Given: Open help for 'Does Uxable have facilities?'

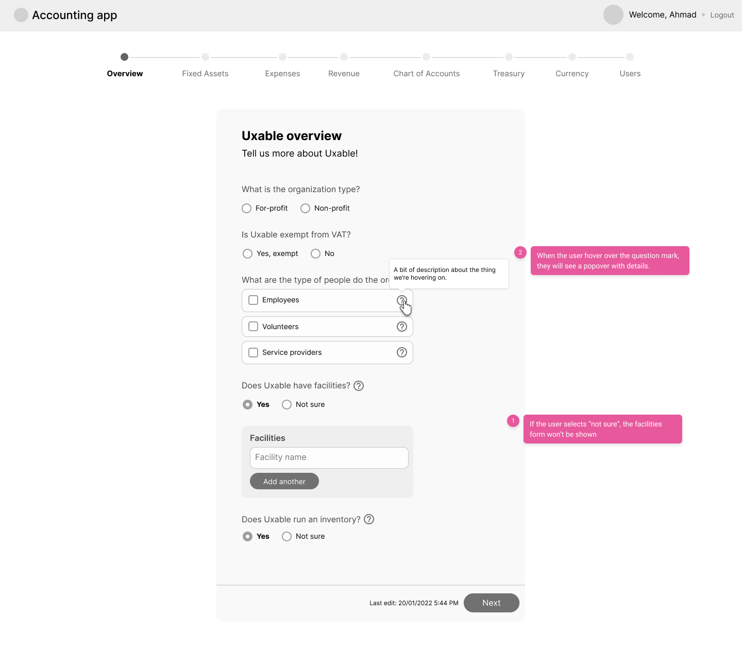Looking at the screenshot, I should (359, 385).
